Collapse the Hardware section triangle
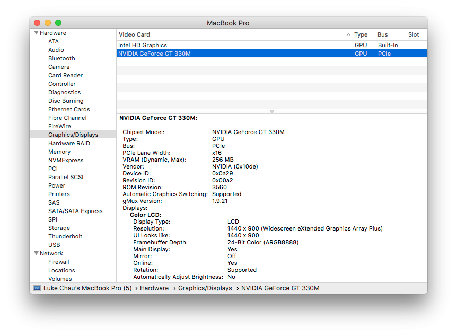Image resolution: width=457 pixels, height=336 pixels. tap(37, 33)
